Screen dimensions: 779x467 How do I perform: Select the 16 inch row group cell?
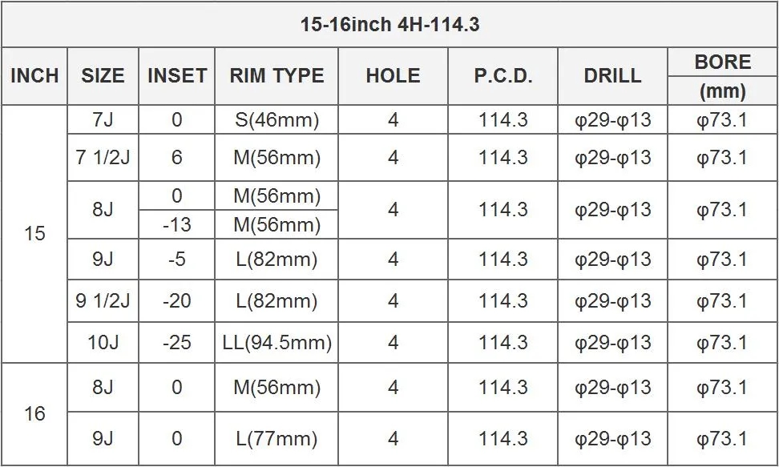coord(34,414)
